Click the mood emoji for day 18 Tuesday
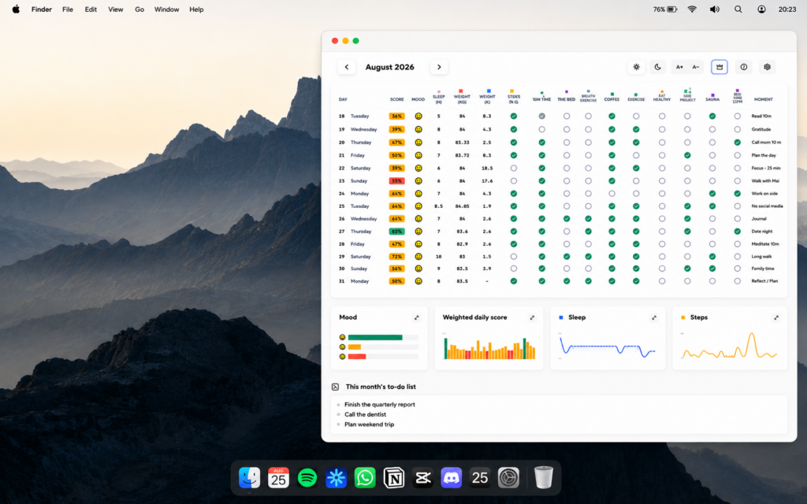The height and width of the screenshot is (504, 807). click(x=418, y=117)
